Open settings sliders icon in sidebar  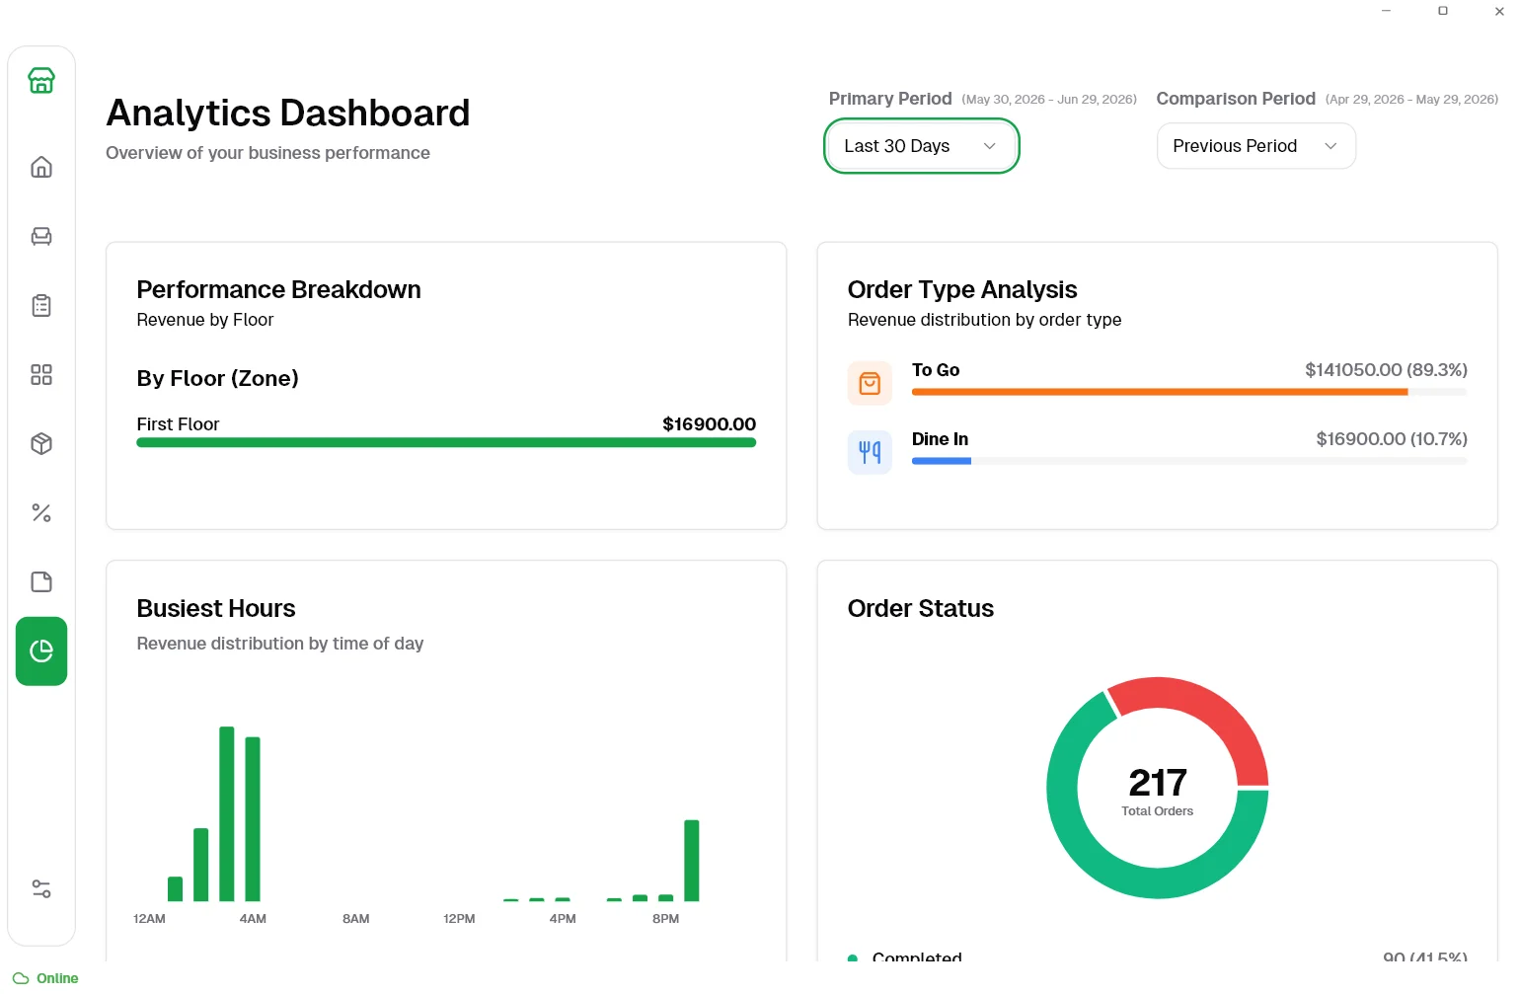click(41, 888)
